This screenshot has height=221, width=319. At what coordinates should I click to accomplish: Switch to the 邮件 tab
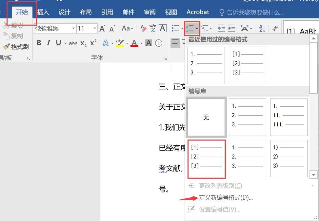point(129,12)
